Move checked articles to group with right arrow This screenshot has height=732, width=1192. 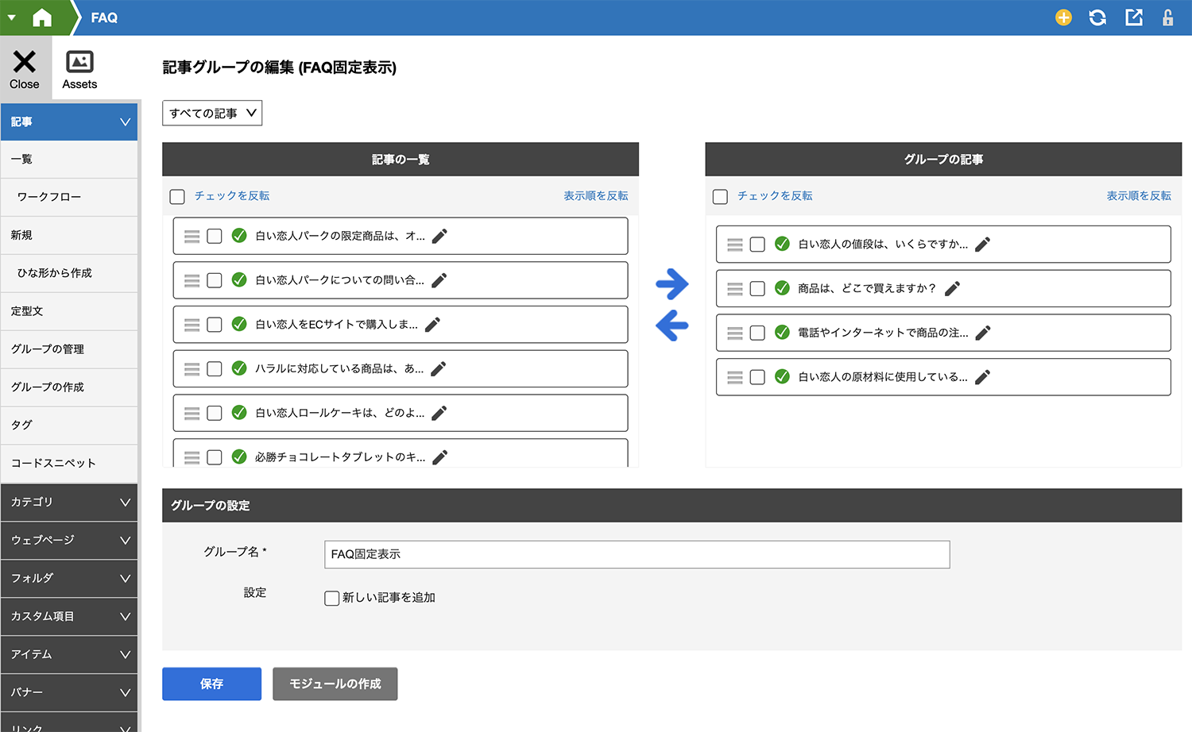pyautogui.click(x=672, y=283)
